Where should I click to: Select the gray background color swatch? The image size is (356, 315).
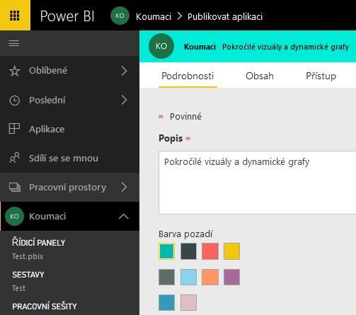166,277
